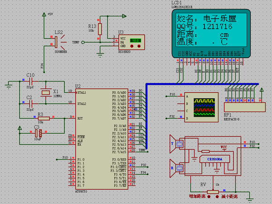This screenshot has height=204, width=272.
Task: Select the T ultrasonic transmitter symbol
Action: [176, 144]
